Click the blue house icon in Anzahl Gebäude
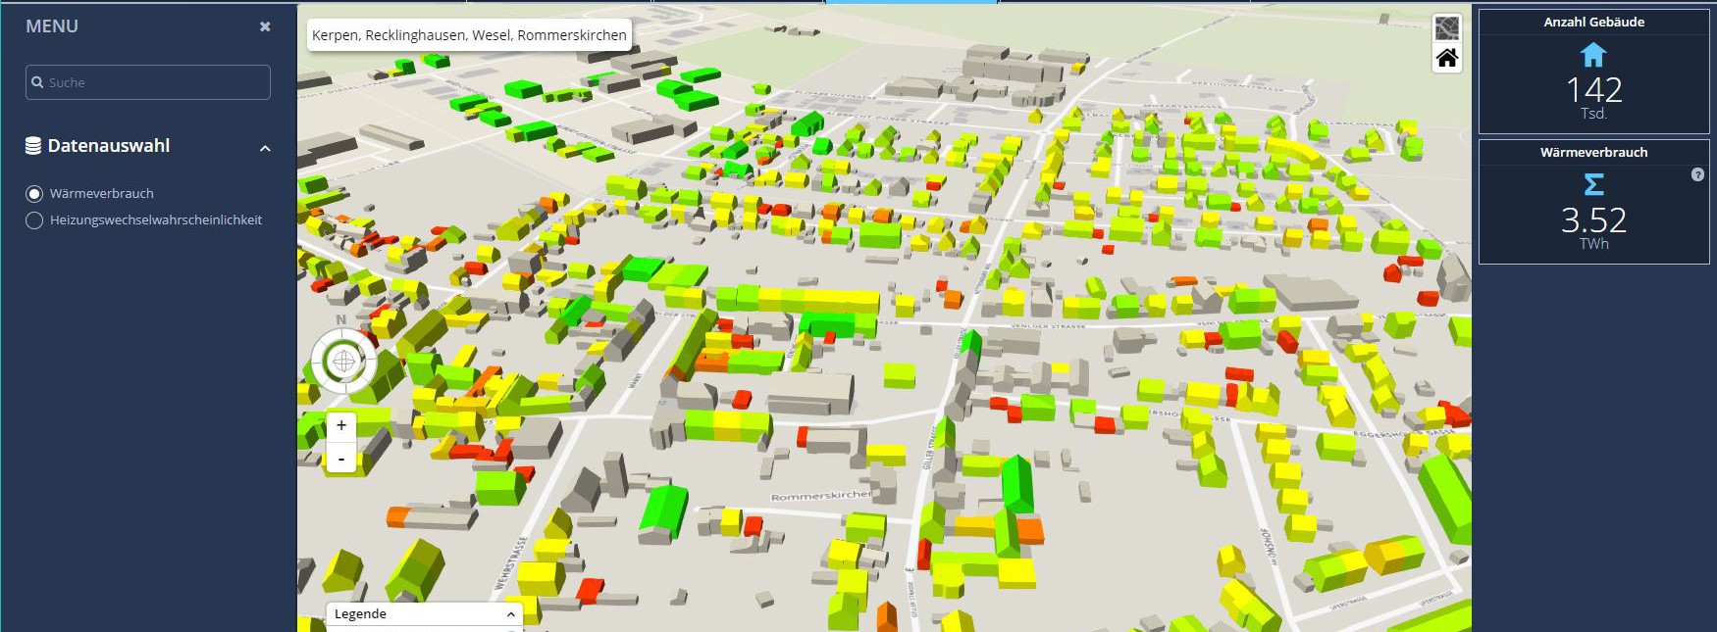1717x632 pixels. coord(1593,55)
